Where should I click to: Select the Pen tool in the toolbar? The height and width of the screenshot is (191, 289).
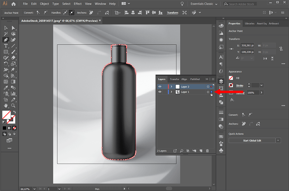[6, 39]
